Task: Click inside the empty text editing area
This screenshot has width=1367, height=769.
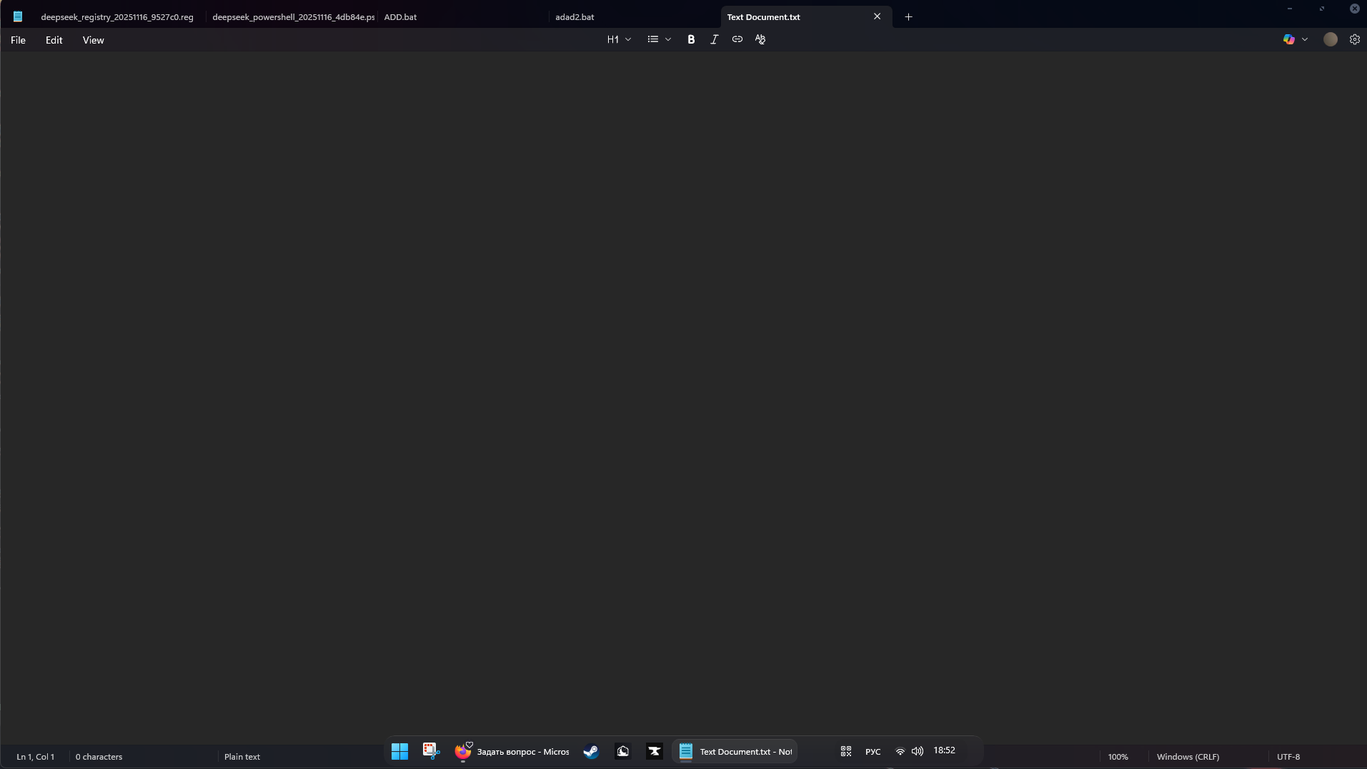Action: click(x=683, y=397)
